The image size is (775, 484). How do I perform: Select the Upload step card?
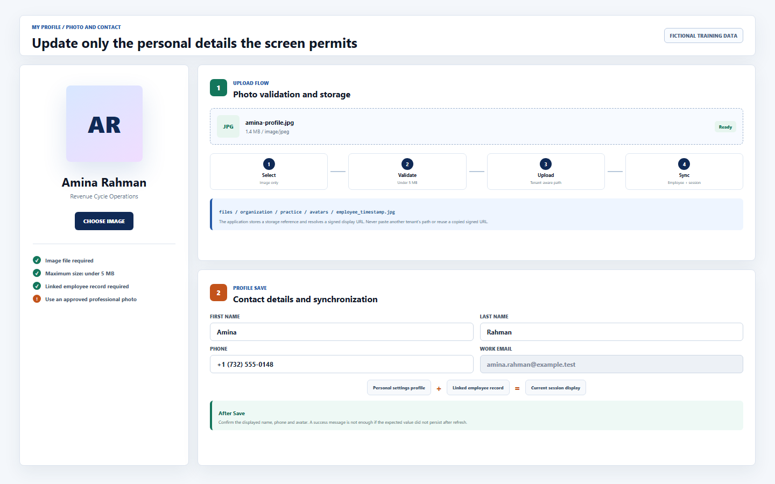(546, 172)
